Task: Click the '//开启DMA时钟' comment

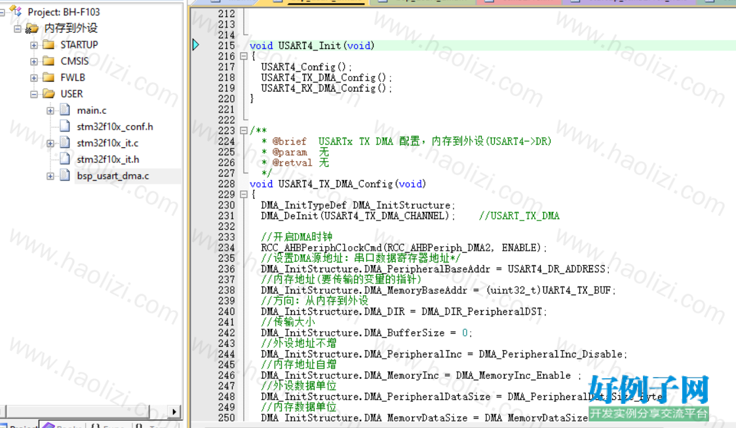Action: pyautogui.click(x=297, y=237)
